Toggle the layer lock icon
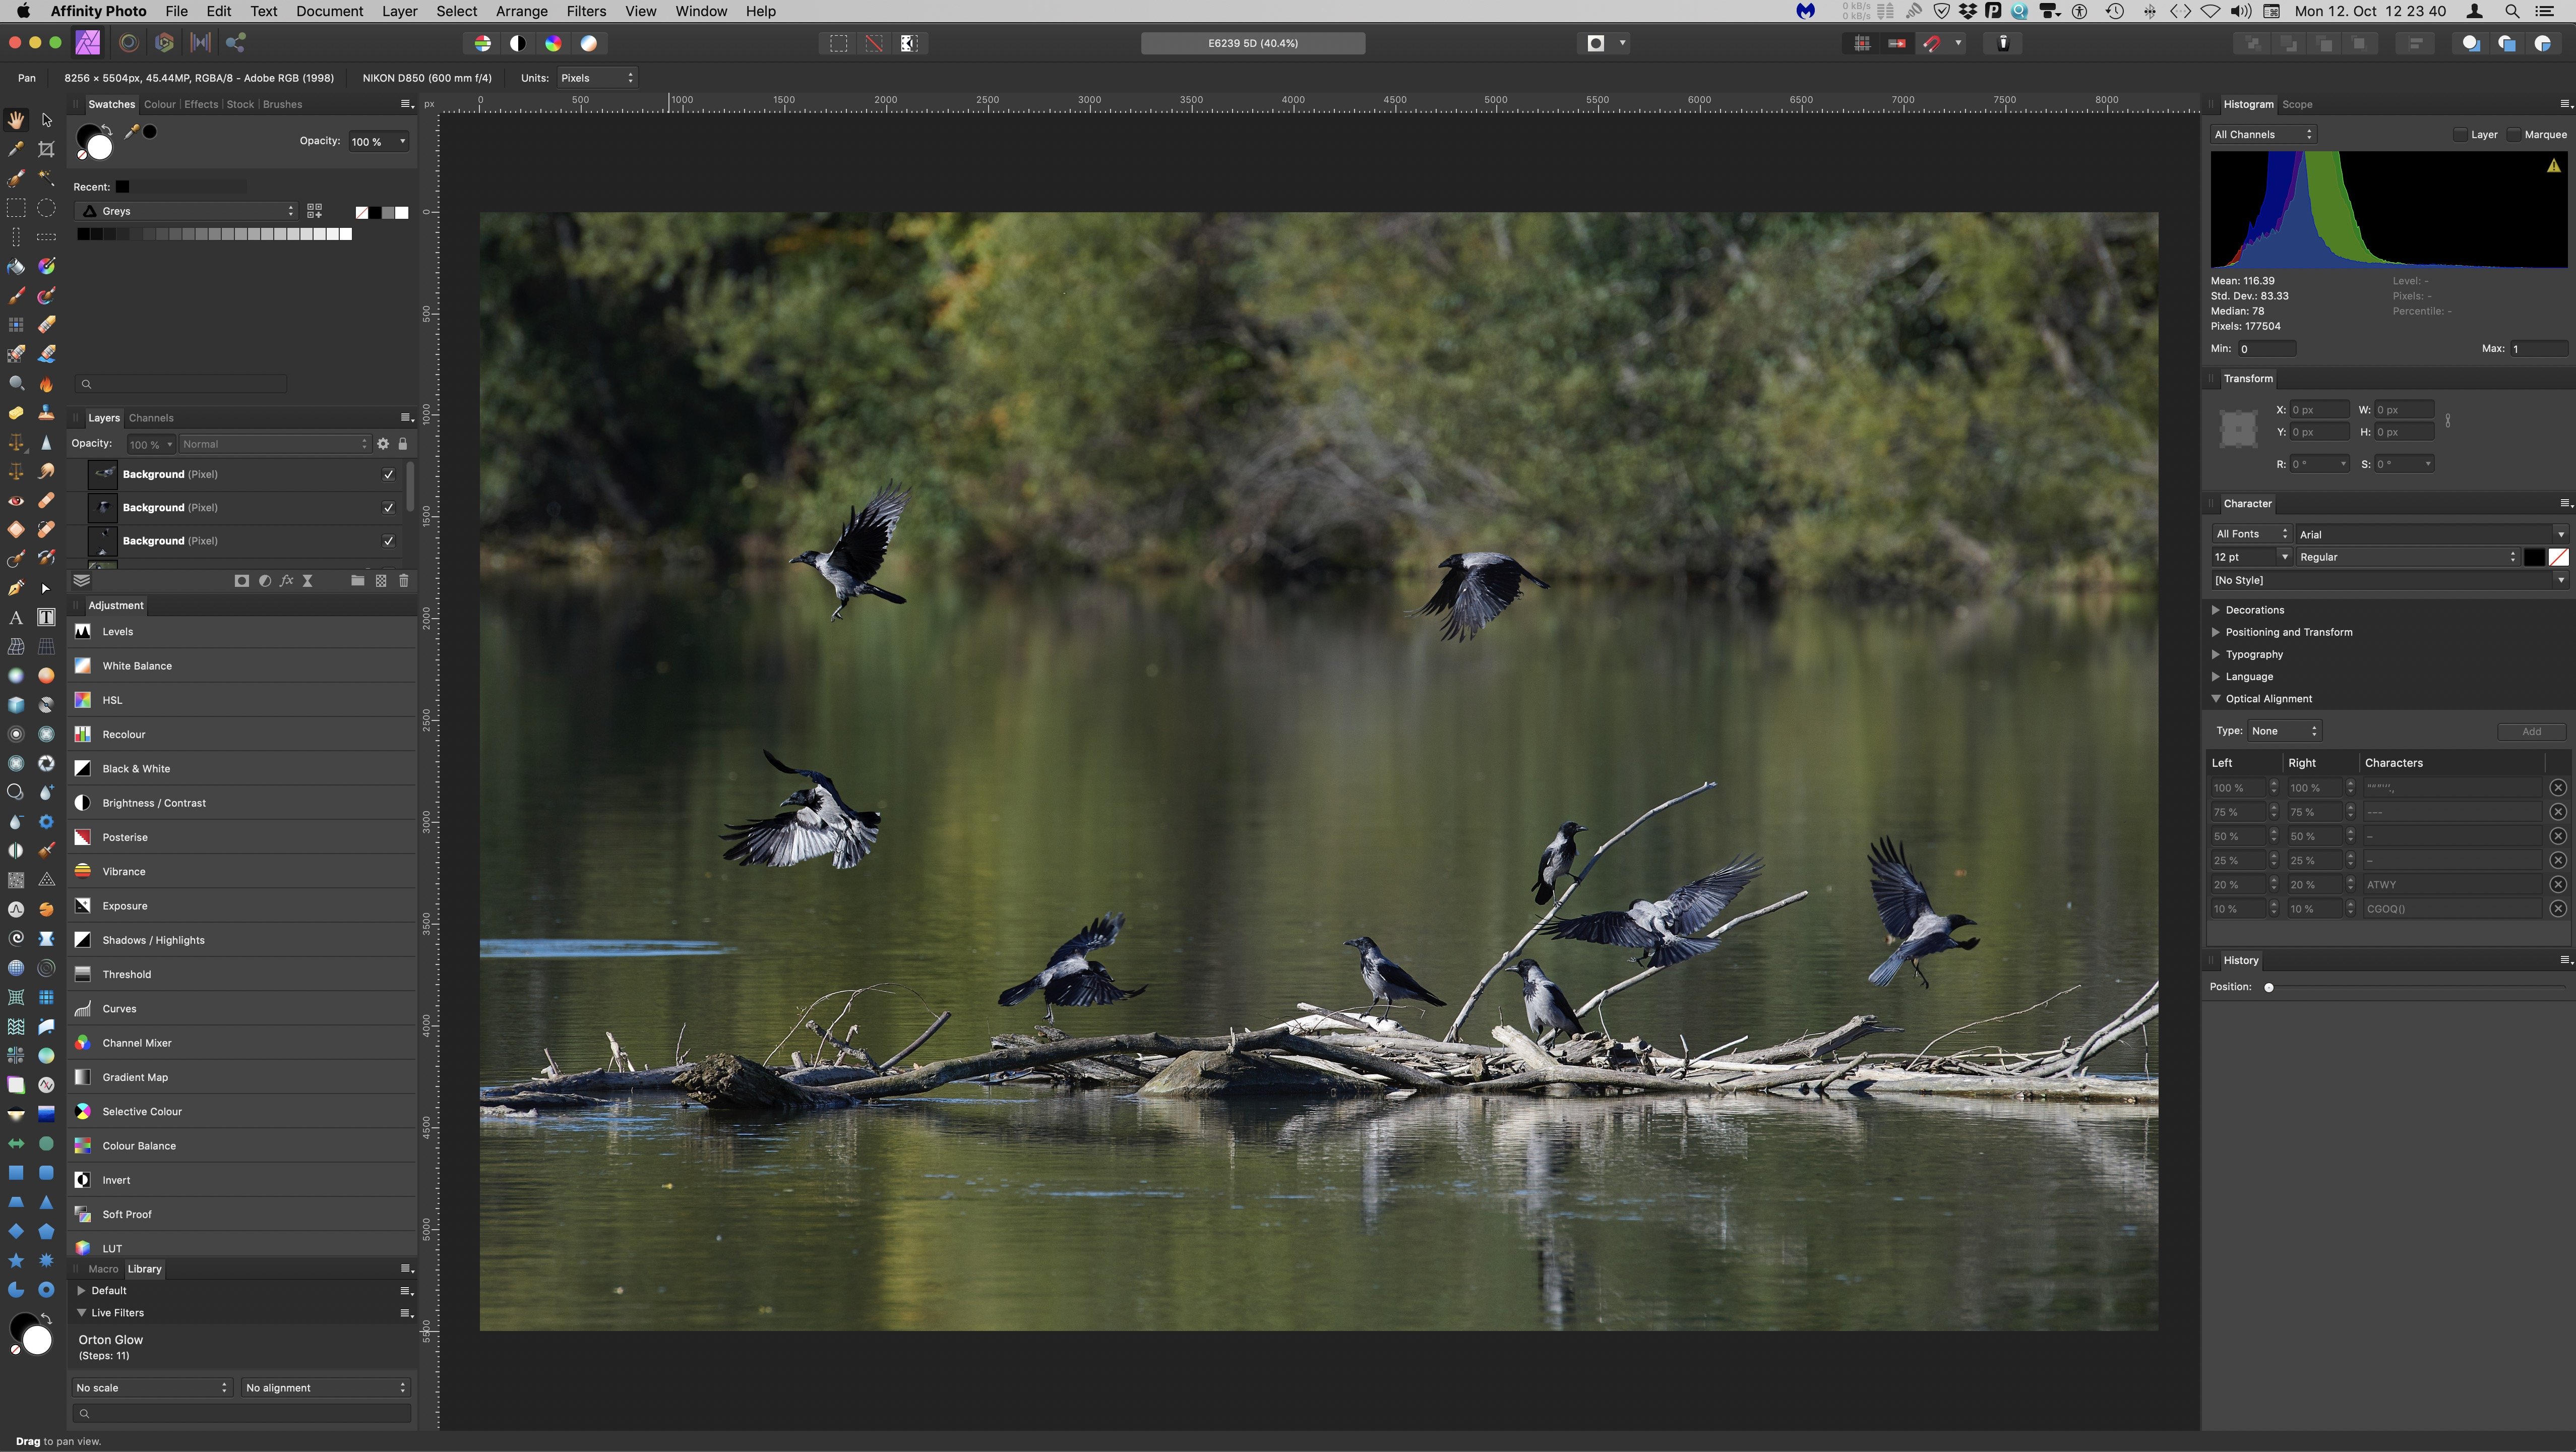The height and width of the screenshot is (1452, 2576). (x=402, y=444)
